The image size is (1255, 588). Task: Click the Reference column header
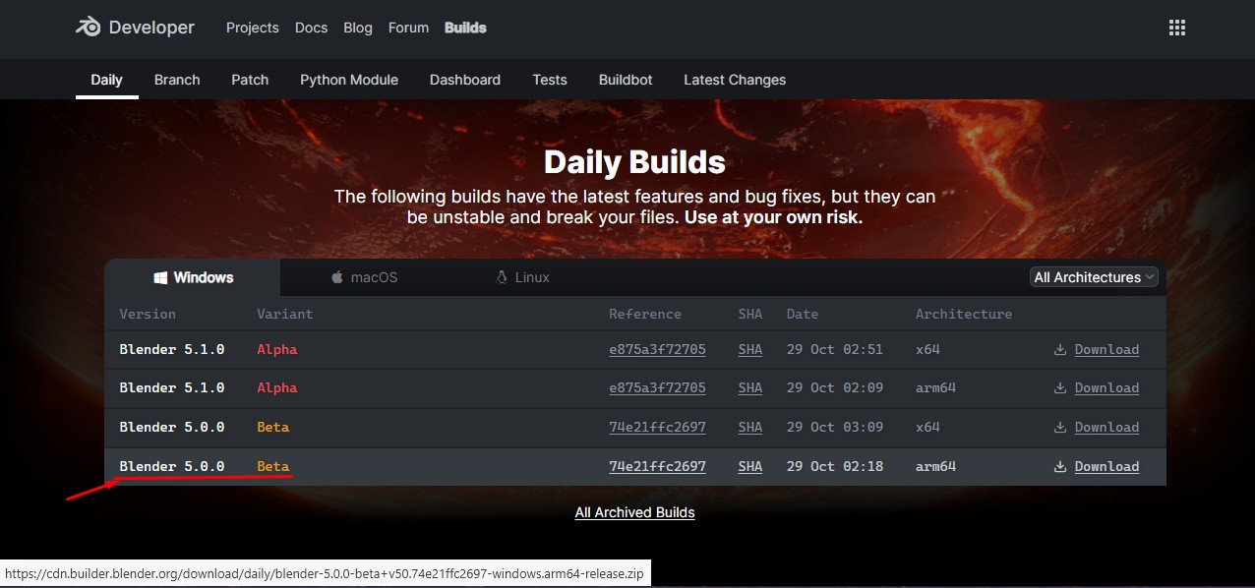[645, 314]
